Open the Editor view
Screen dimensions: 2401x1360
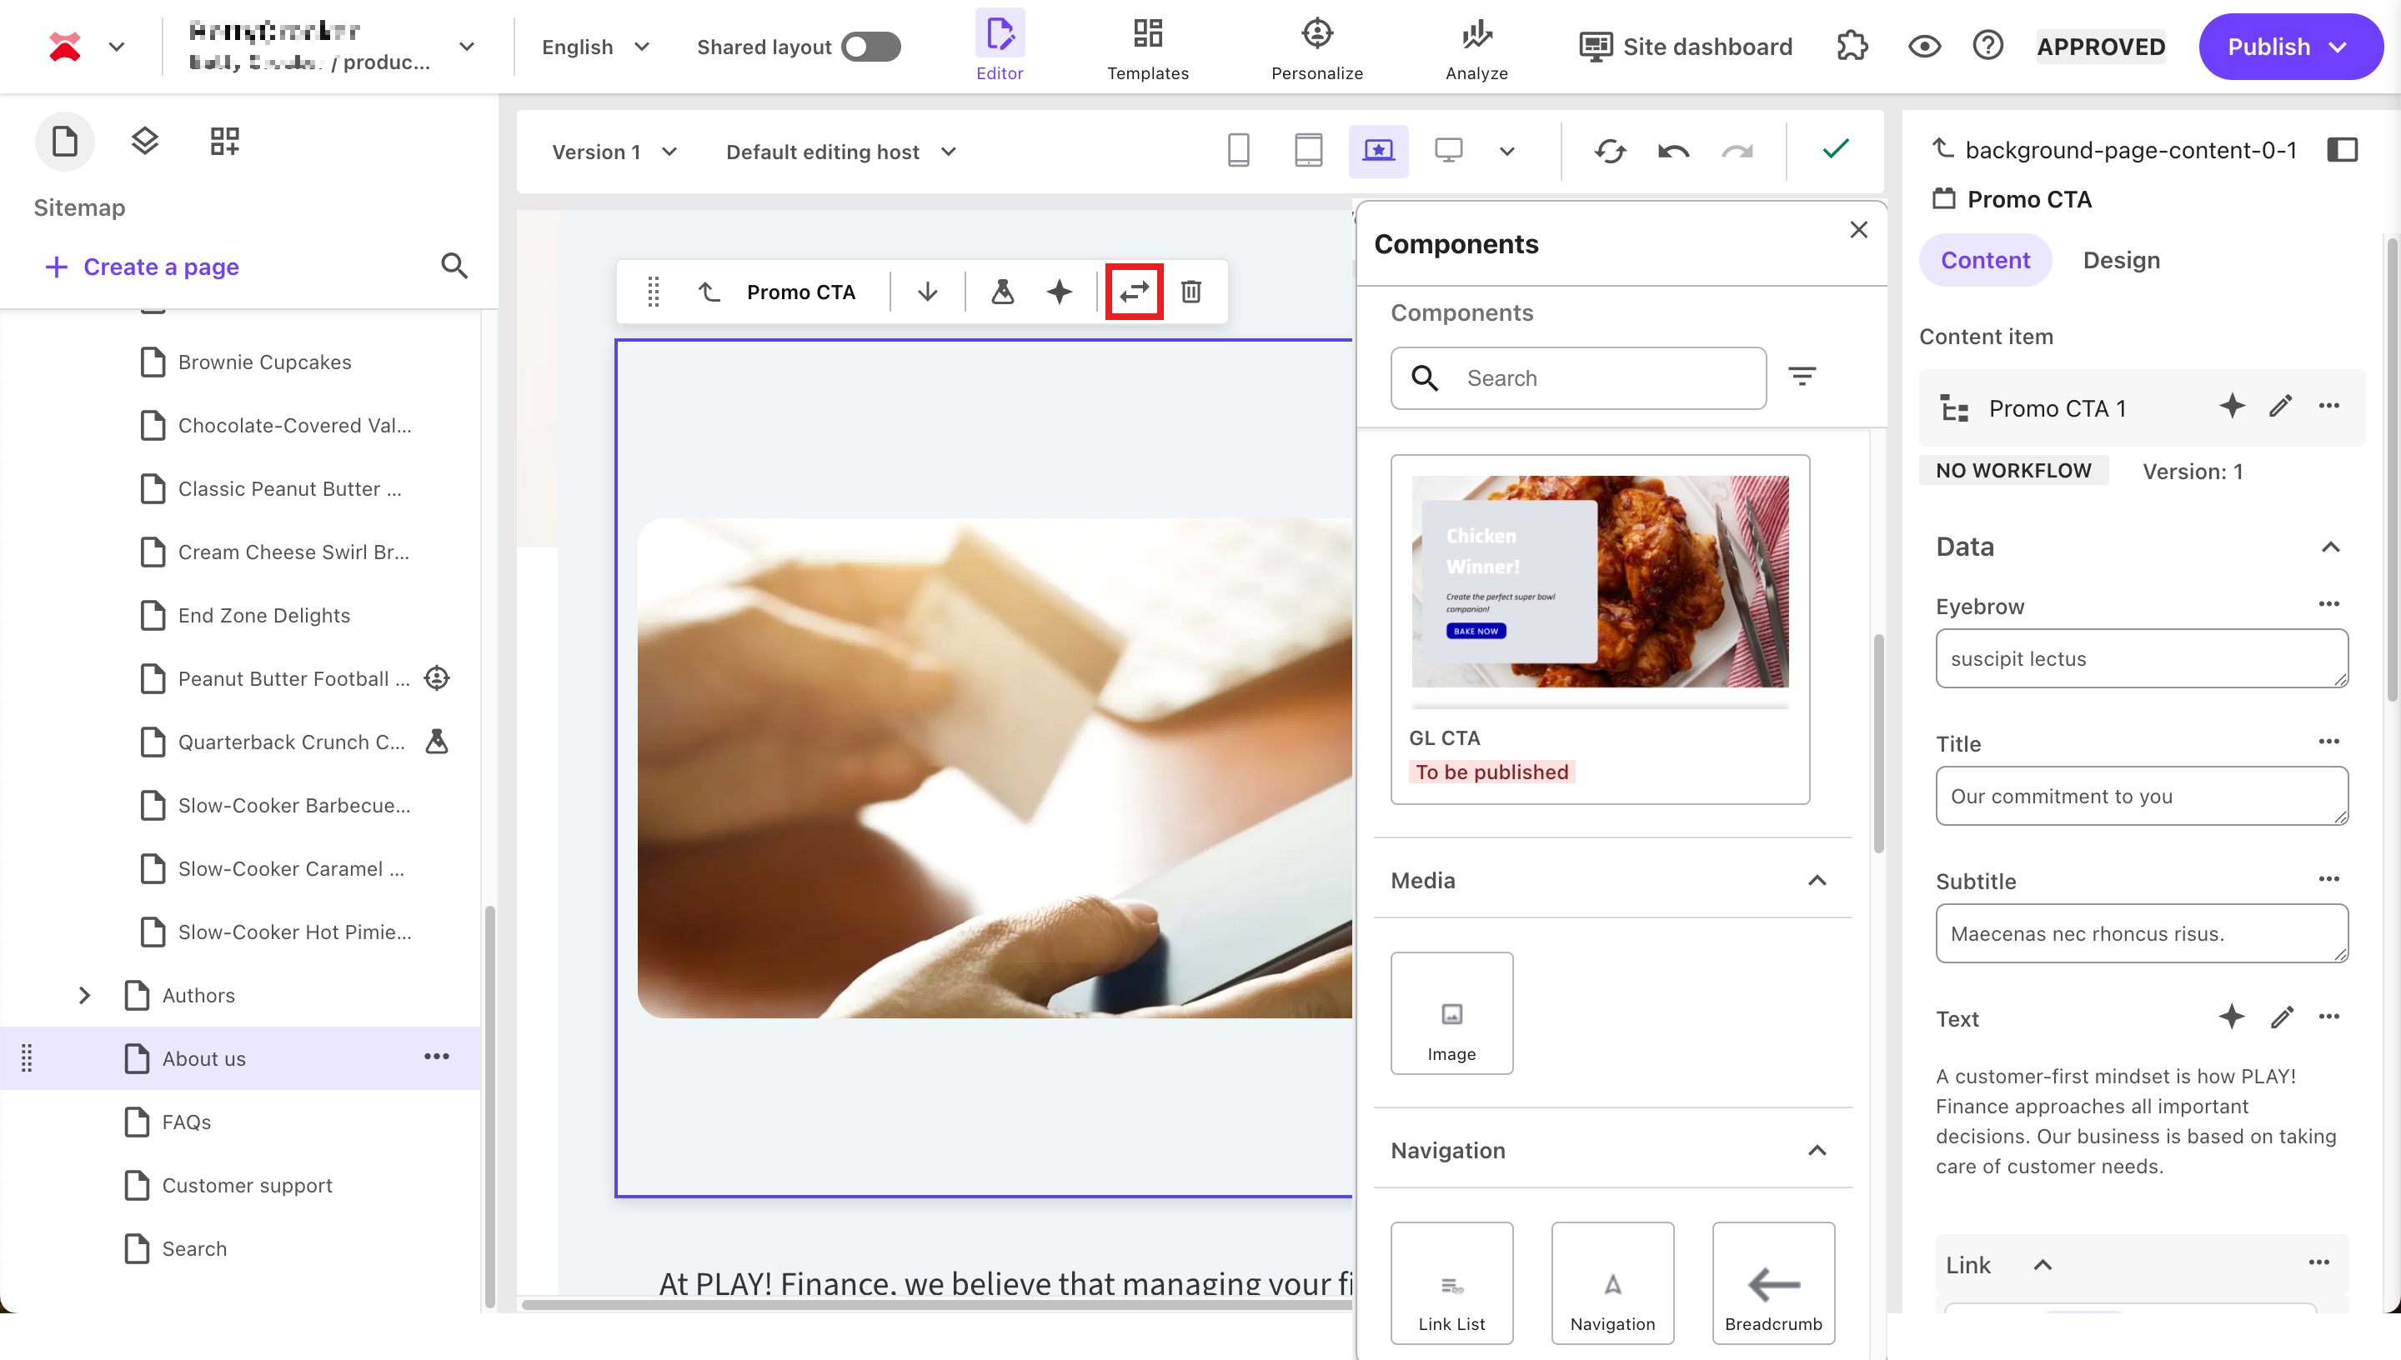pyautogui.click(x=1000, y=46)
